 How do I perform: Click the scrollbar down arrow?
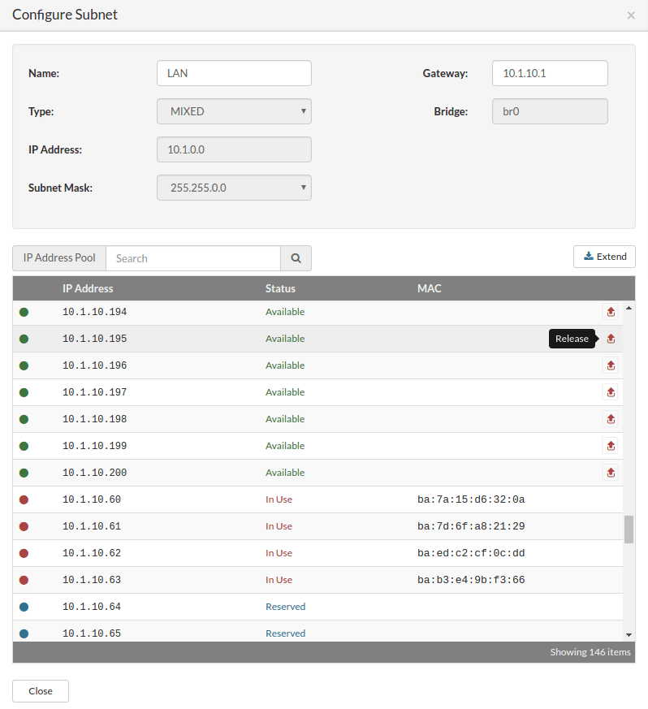629,635
